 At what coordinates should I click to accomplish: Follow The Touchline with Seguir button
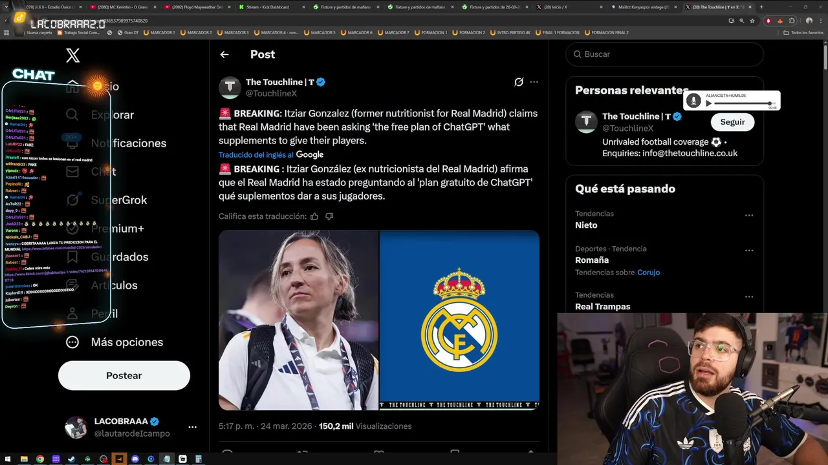click(732, 122)
